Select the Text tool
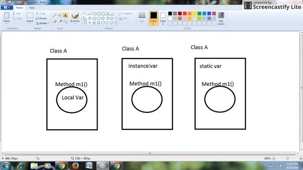This screenshot has width=303, height=170. tap(65, 16)
